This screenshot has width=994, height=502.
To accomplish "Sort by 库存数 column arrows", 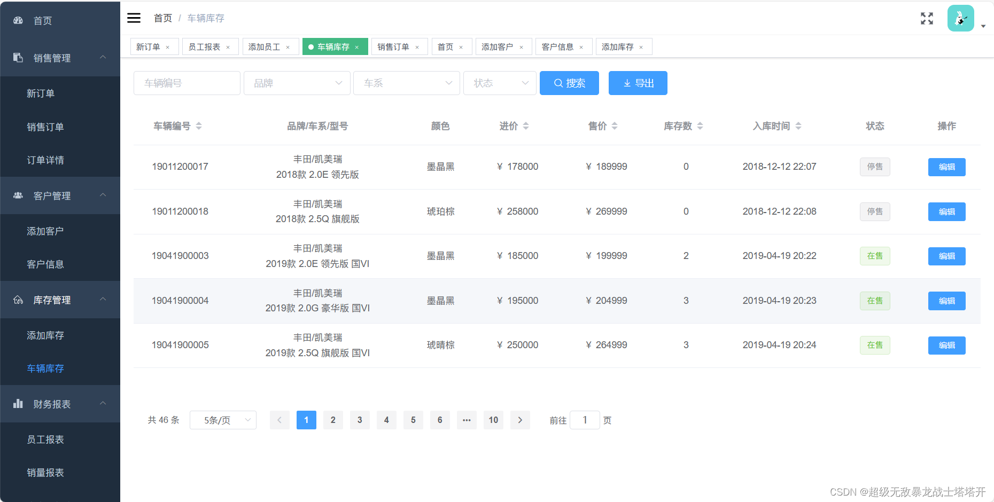I will pos(700,126).
